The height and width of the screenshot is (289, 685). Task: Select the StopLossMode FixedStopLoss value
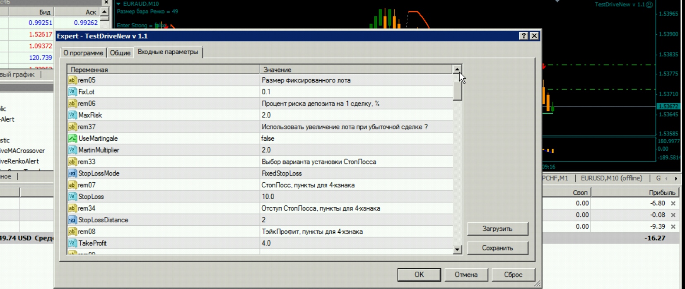click(x=356, y=173)
